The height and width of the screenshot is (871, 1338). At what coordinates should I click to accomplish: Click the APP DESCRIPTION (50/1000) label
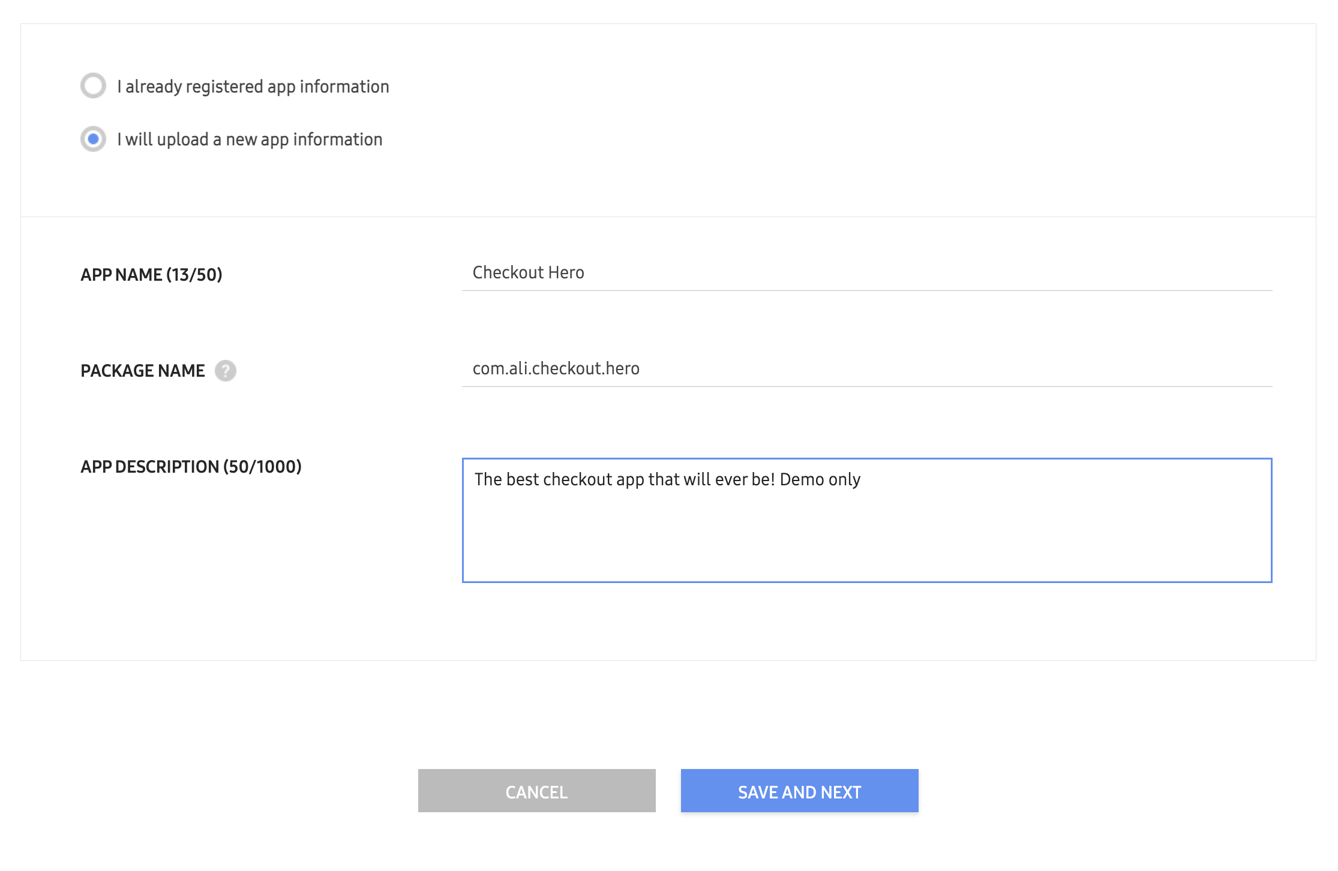(x=191, y=466)
